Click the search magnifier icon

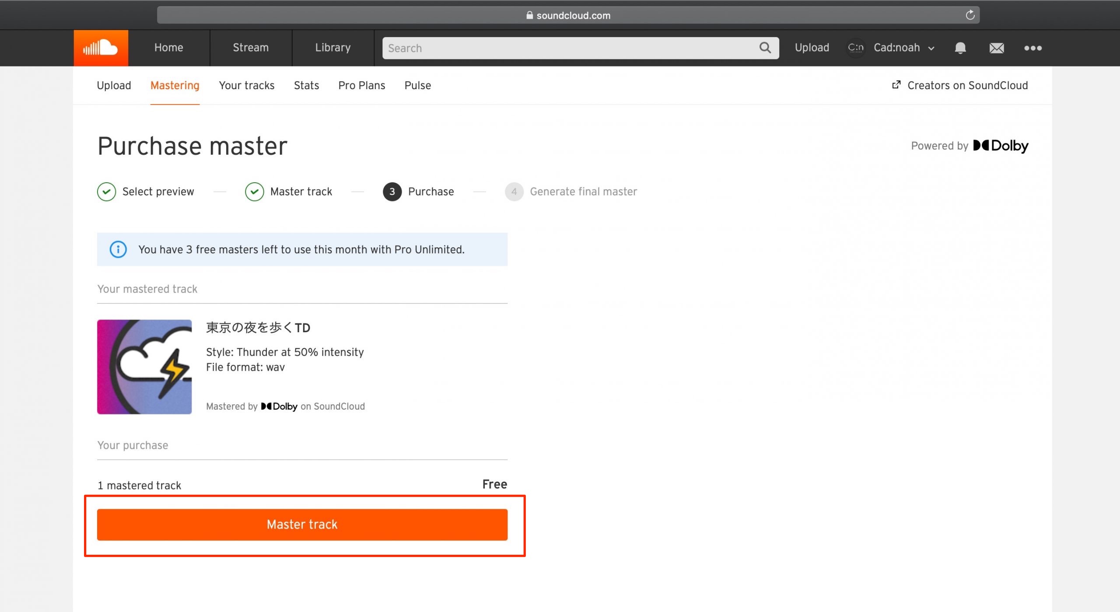point(765,48)
